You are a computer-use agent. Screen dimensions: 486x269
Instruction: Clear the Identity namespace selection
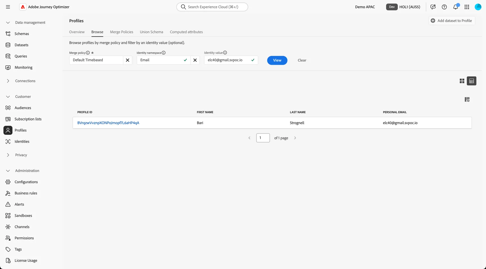pyautogui.click(x=195, y=60)
